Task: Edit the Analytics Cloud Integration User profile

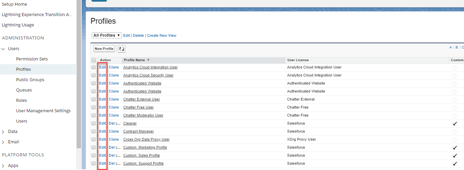Action: 103,67
